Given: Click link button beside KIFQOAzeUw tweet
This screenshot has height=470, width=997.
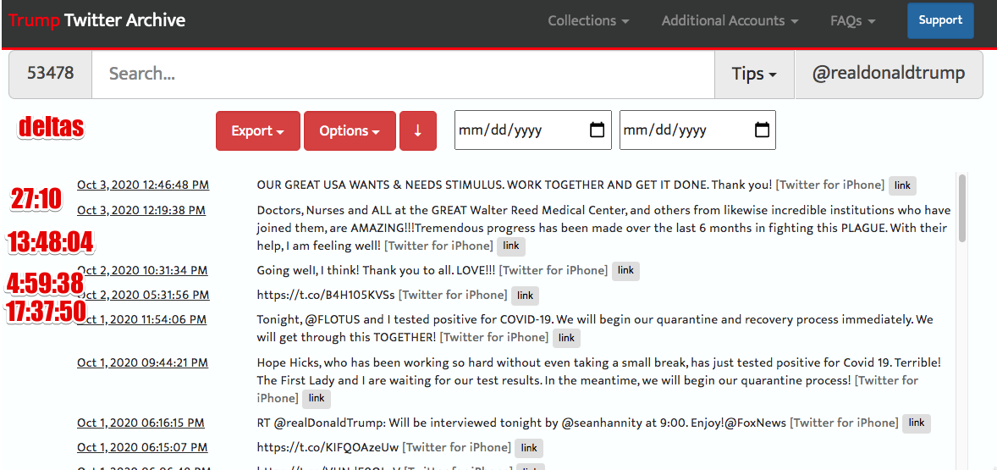Looking at the screenshot, I should click(x=529, y=448).
